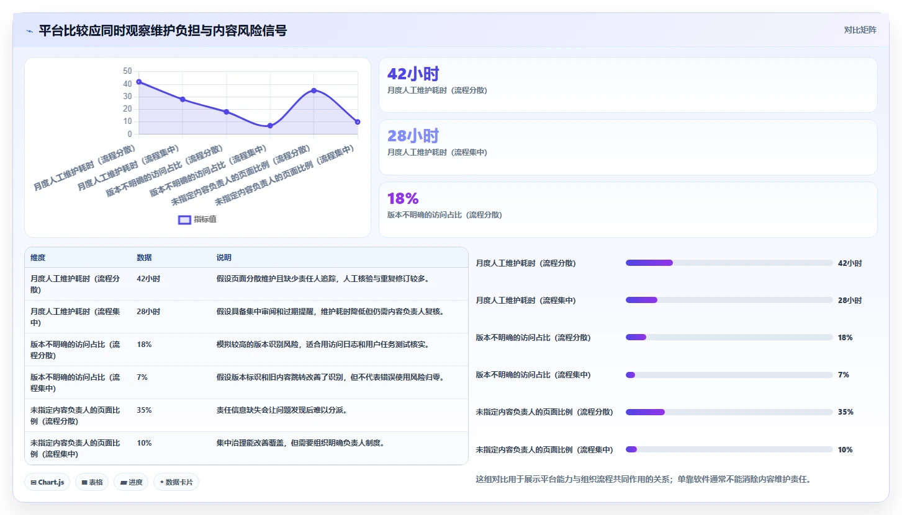Open the 18% data card
The width and height of the screenshot is (902, 515).
[x=628, y=209]
